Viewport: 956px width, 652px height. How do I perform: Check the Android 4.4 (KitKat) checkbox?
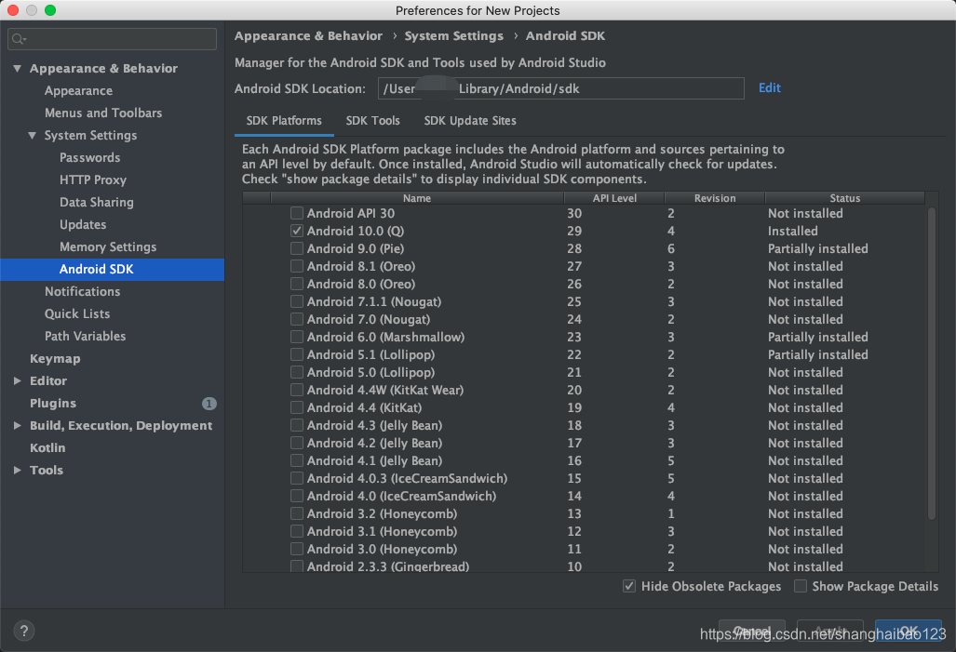[x=297, y=407]
